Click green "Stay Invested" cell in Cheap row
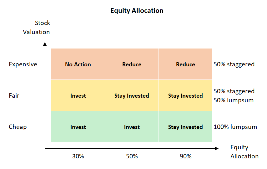Image resolution: width=267 pixels, height=169 pixels. point(185,127)
